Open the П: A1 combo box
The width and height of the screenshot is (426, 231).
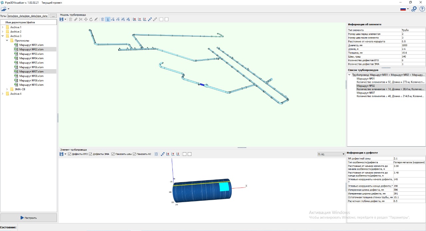tap(331, 154)
